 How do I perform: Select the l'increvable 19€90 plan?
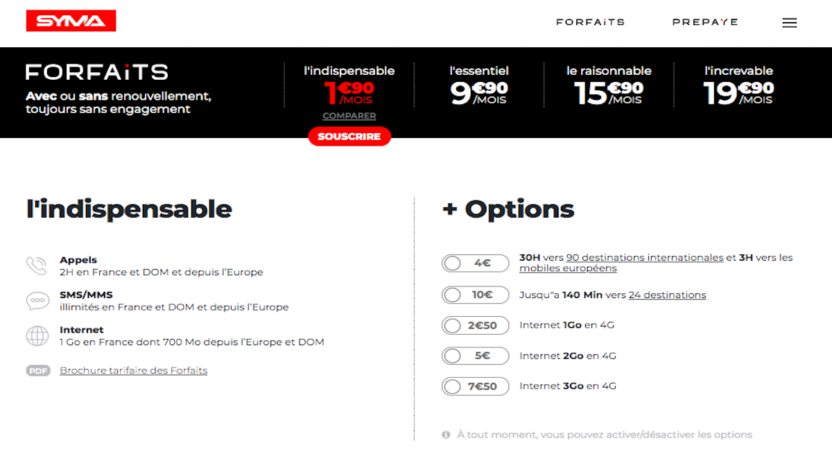738,85
